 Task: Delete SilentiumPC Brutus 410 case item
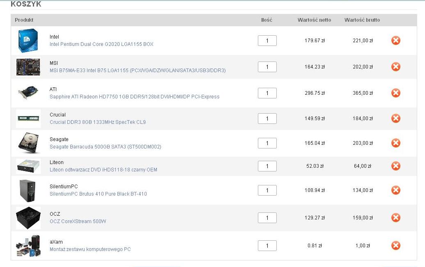395,190
